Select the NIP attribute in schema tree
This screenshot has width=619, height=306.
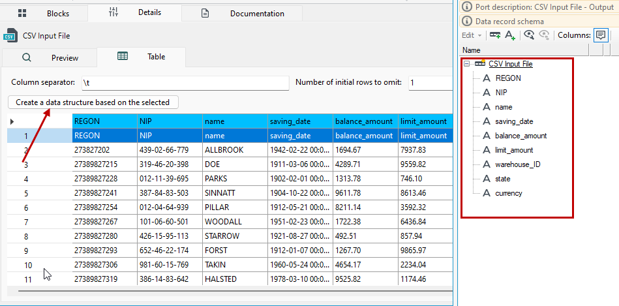pos(502,93)
